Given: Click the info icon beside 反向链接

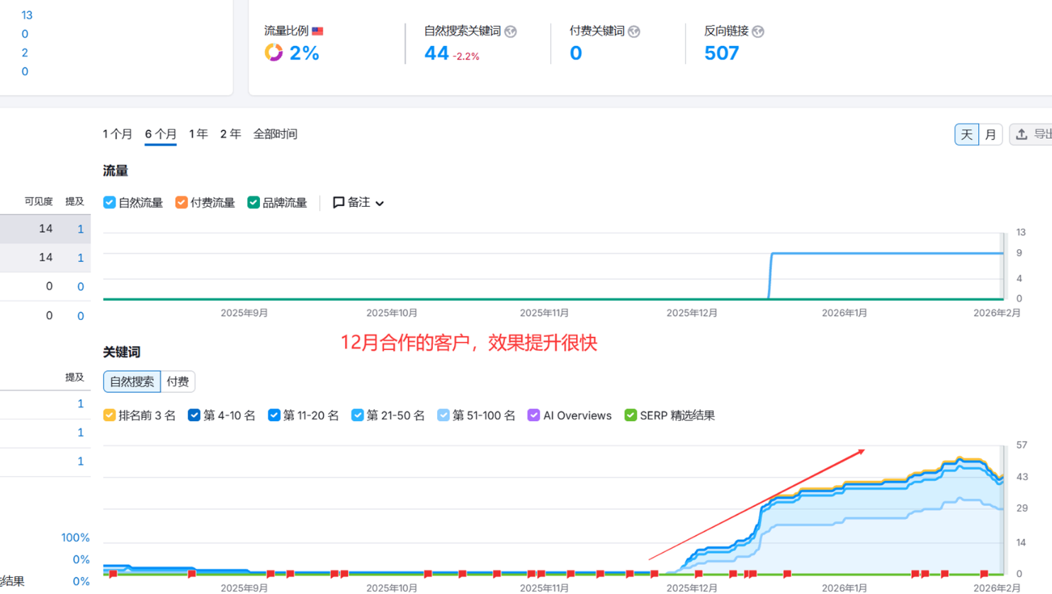Looking at the screenshot, I should coord(758,31).
